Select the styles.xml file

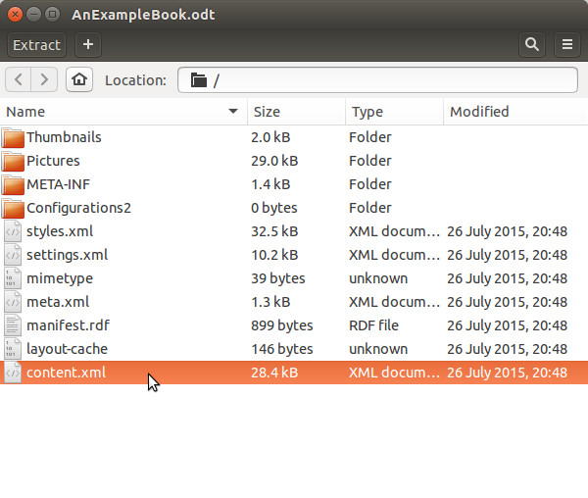tap(60, 231)
